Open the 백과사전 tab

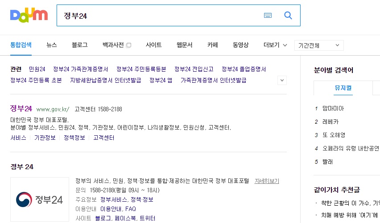tap(113, 45)
